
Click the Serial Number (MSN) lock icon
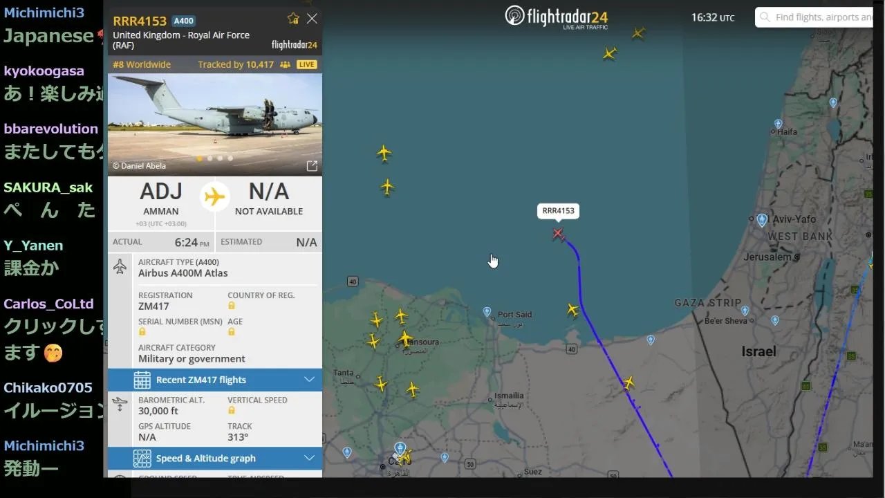[x=142, y=332]
